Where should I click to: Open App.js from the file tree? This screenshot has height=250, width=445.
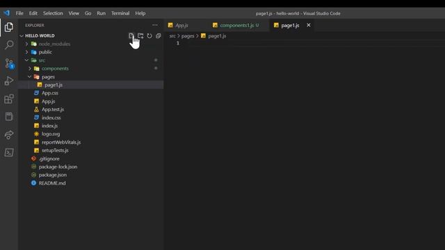(x=48, y=101)
